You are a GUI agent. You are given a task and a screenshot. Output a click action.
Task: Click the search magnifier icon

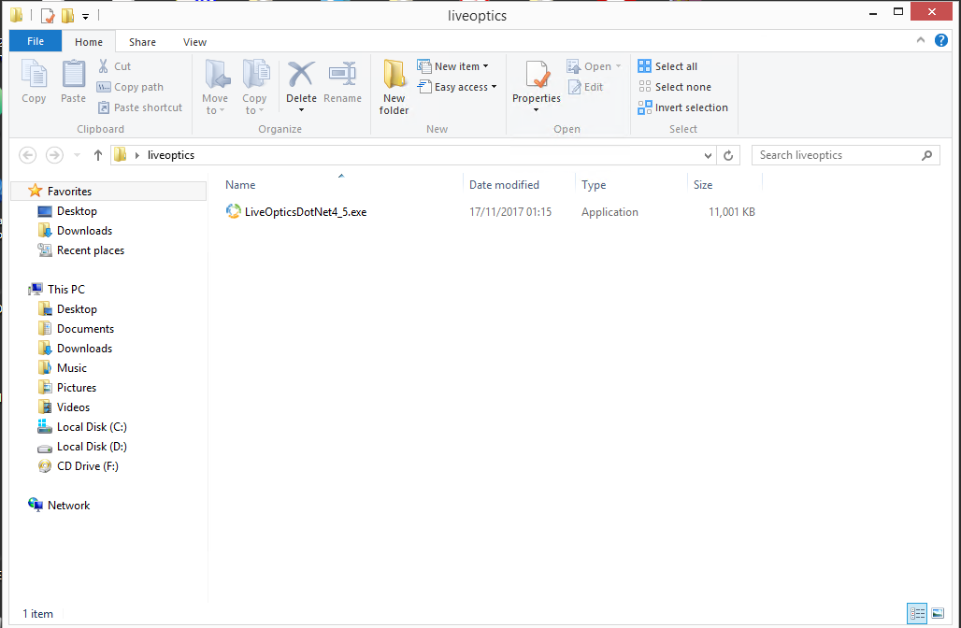[926, 156]
